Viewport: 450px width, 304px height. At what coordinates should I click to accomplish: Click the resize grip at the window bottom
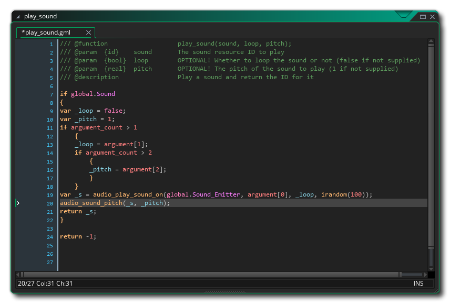pyautogui.click(x=225, y=292)
